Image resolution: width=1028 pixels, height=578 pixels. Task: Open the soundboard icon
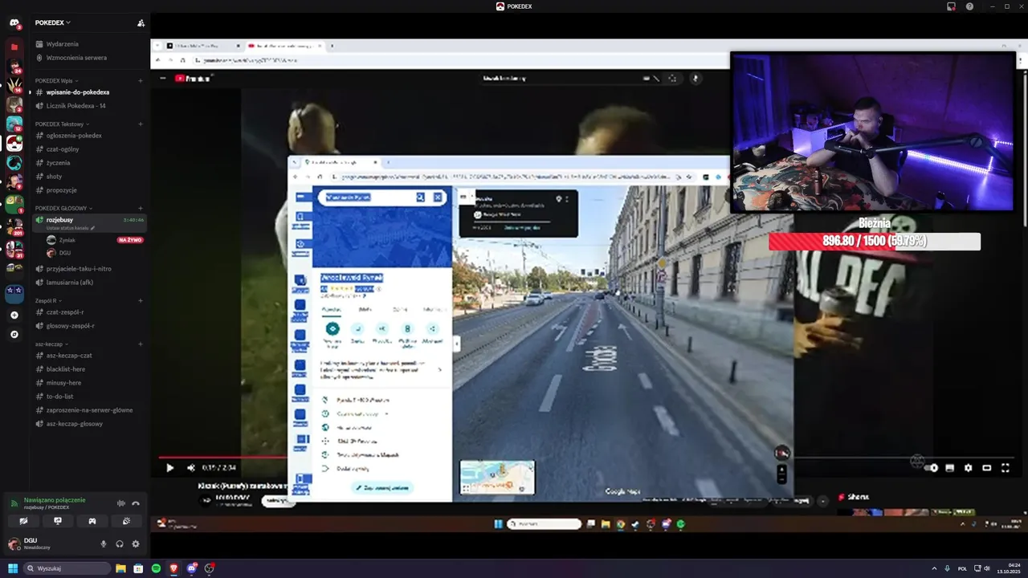[x=127, y=521]
